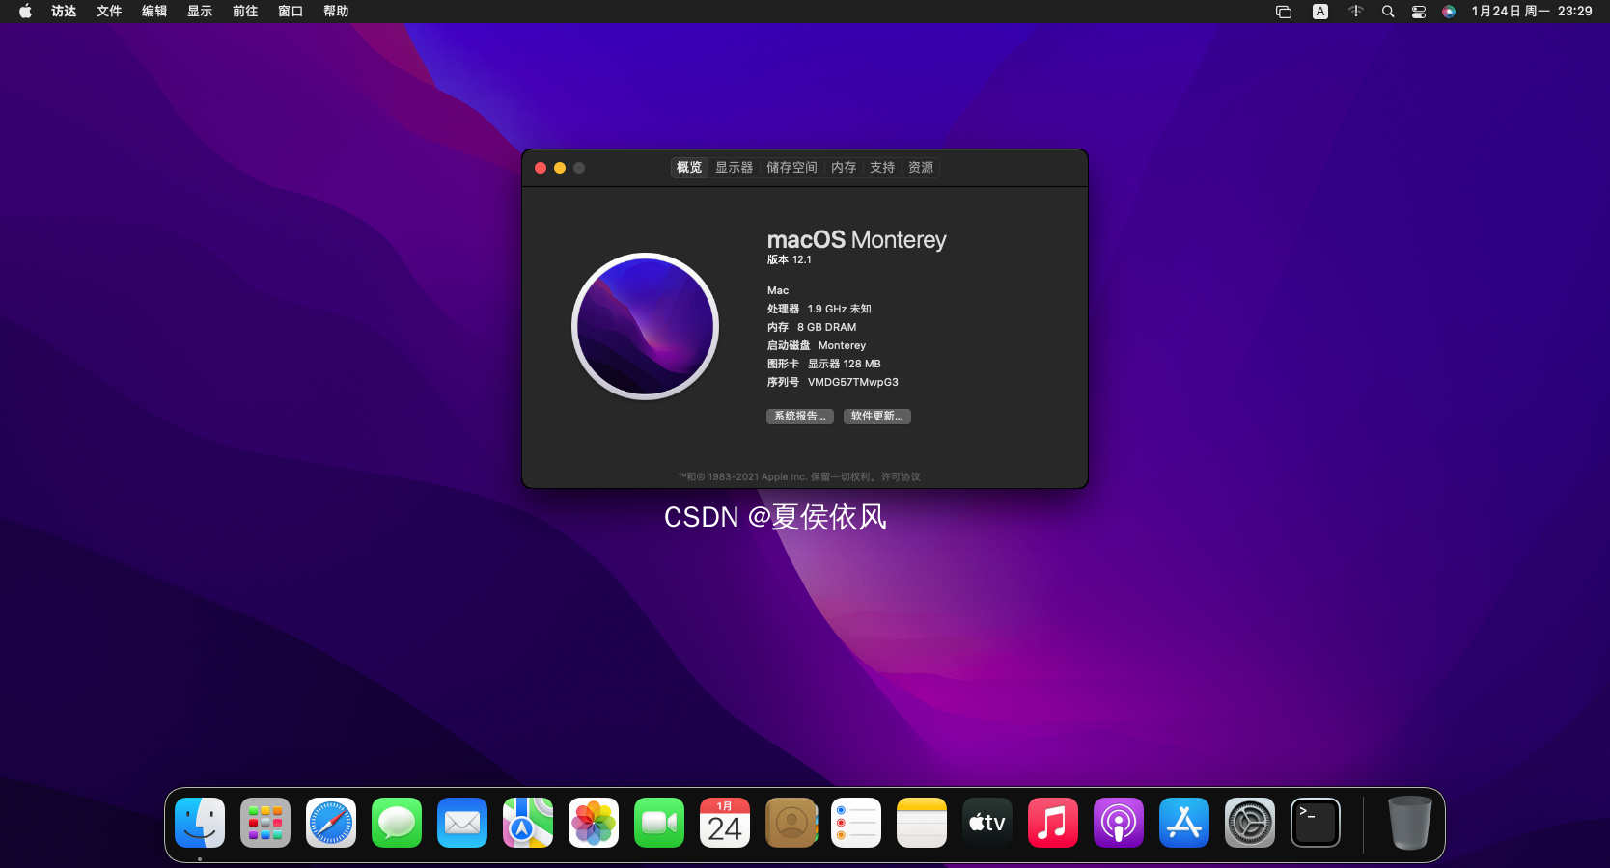
Task: Open the 窗口 menu
Action: point(291,12)
